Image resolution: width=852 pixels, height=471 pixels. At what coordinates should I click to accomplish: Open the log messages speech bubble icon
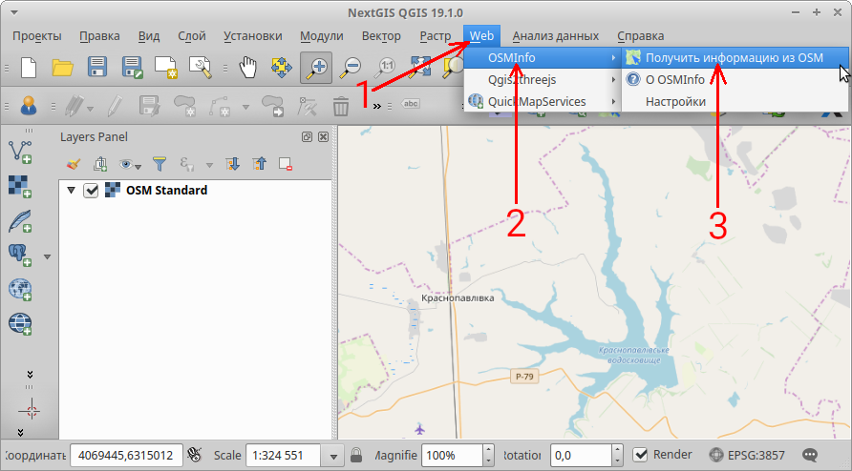(x=810, y=455)
